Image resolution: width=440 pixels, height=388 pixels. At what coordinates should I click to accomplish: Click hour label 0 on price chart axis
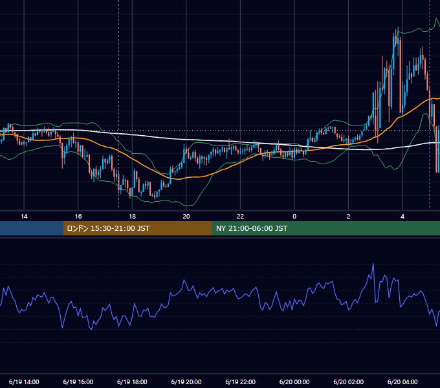coord(294,217)
